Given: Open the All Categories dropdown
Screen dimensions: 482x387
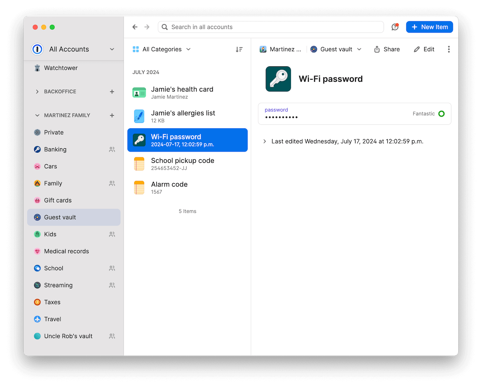Looking at the screenshot, I should point(162,49).
